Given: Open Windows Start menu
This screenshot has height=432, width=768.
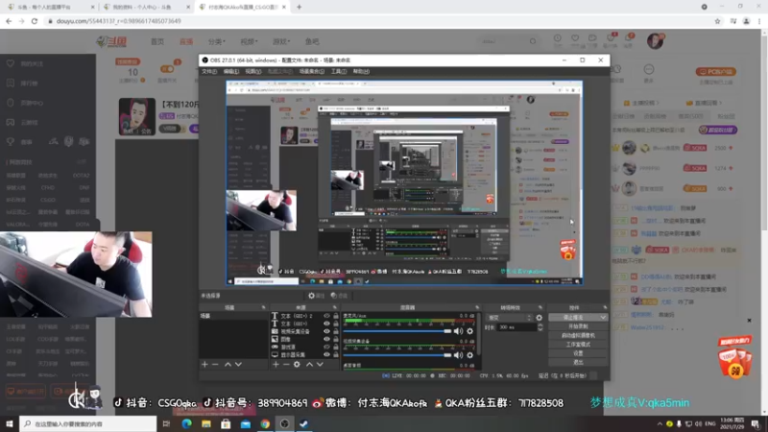Looking at the screenshot, I should tap(10, 423).
